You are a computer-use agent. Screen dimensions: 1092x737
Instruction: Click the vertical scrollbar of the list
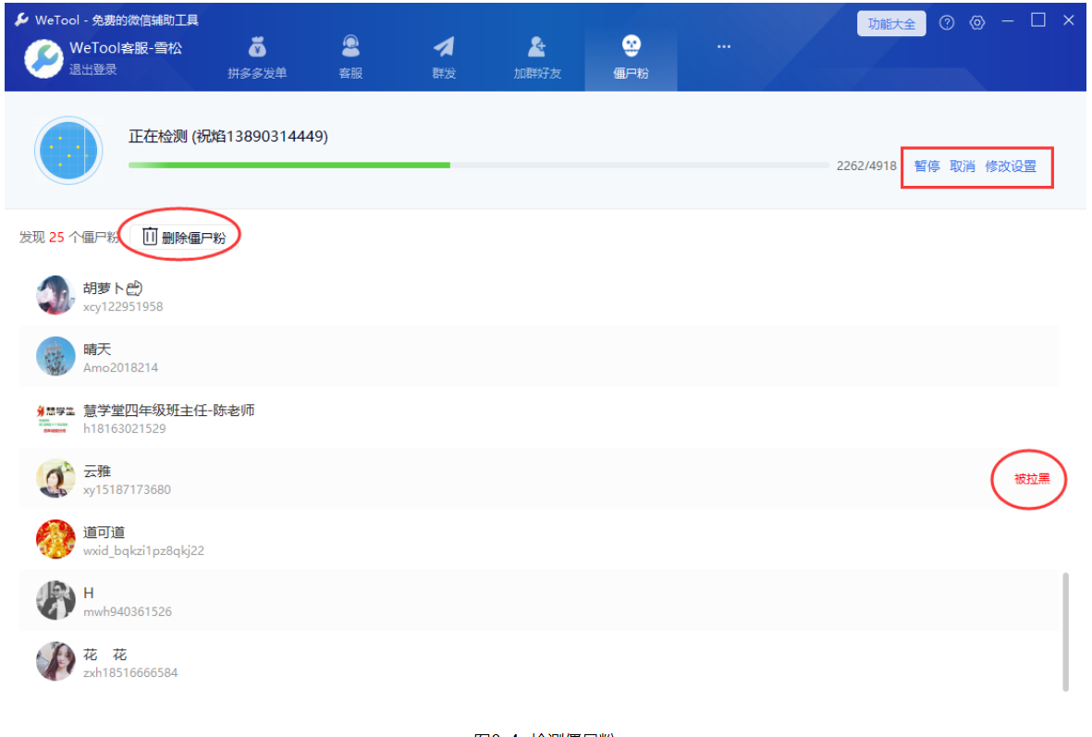pos(1065,632)
